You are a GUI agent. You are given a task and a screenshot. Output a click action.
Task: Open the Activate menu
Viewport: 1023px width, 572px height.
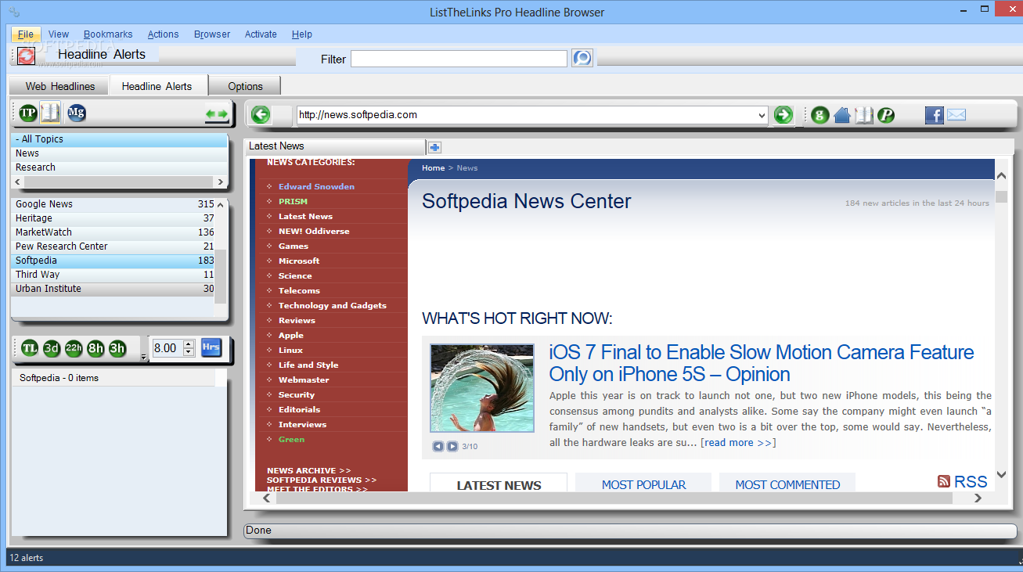tap(261, 34)
